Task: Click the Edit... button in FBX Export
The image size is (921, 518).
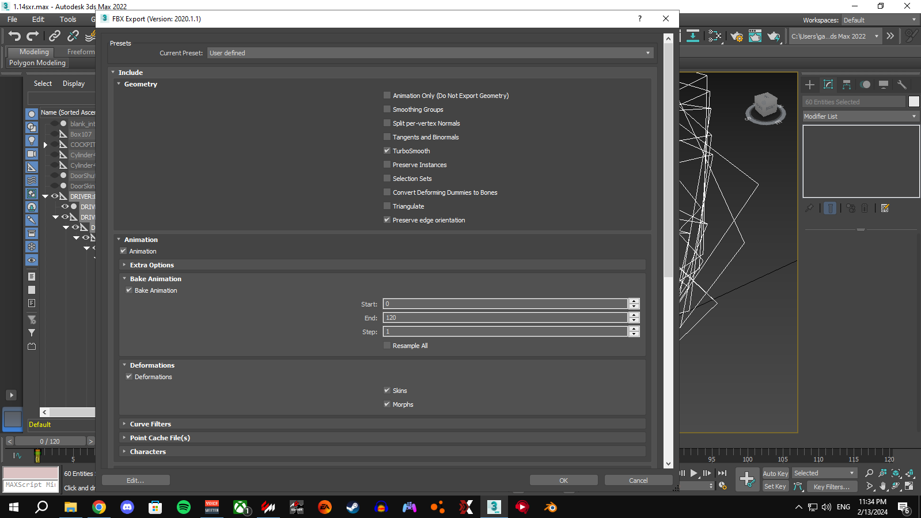Action: tap(136, 481)
